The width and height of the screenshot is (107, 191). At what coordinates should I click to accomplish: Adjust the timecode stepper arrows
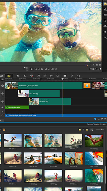100,69
